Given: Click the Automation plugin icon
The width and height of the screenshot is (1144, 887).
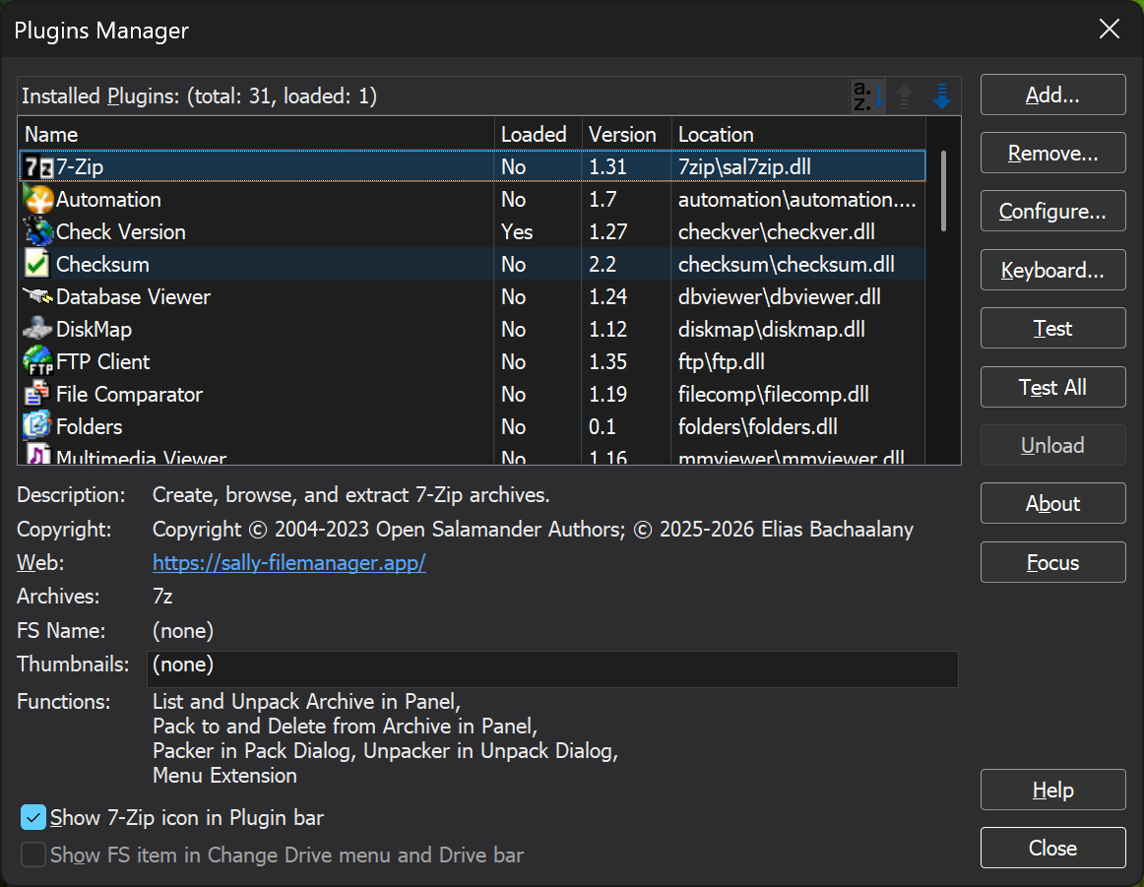Looking at the screenshot, I should pyautogui.click(x=38, y=199).
